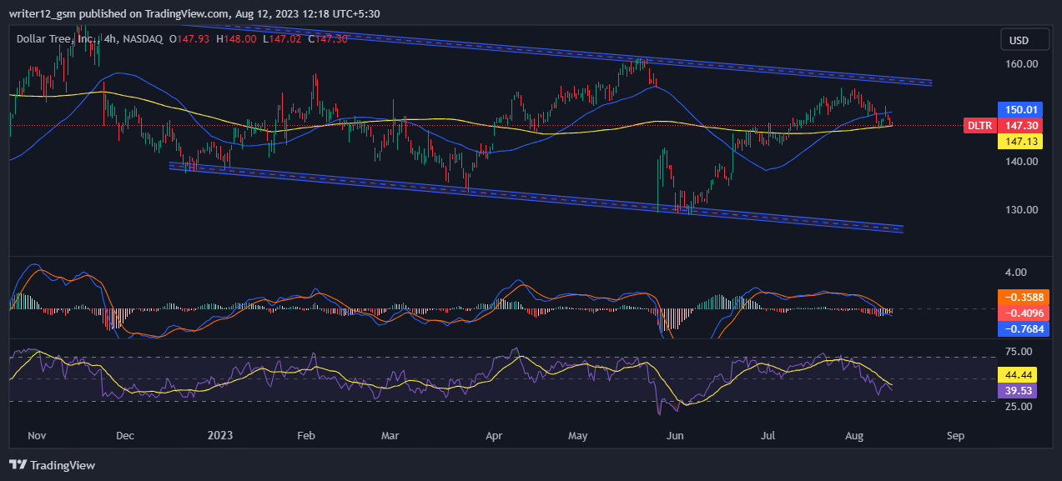This screenshot has width=1062, height=481.
Task: Click the Mar label on time axis
Action: pyautogui.click(x=390, y=435)
